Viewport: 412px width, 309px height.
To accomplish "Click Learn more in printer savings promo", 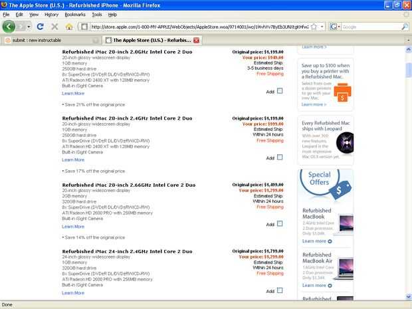I will [314, 104].
